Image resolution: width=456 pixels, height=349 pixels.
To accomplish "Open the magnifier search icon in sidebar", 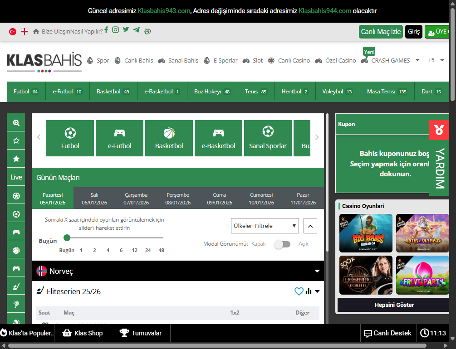I will [x=16, y=123].
